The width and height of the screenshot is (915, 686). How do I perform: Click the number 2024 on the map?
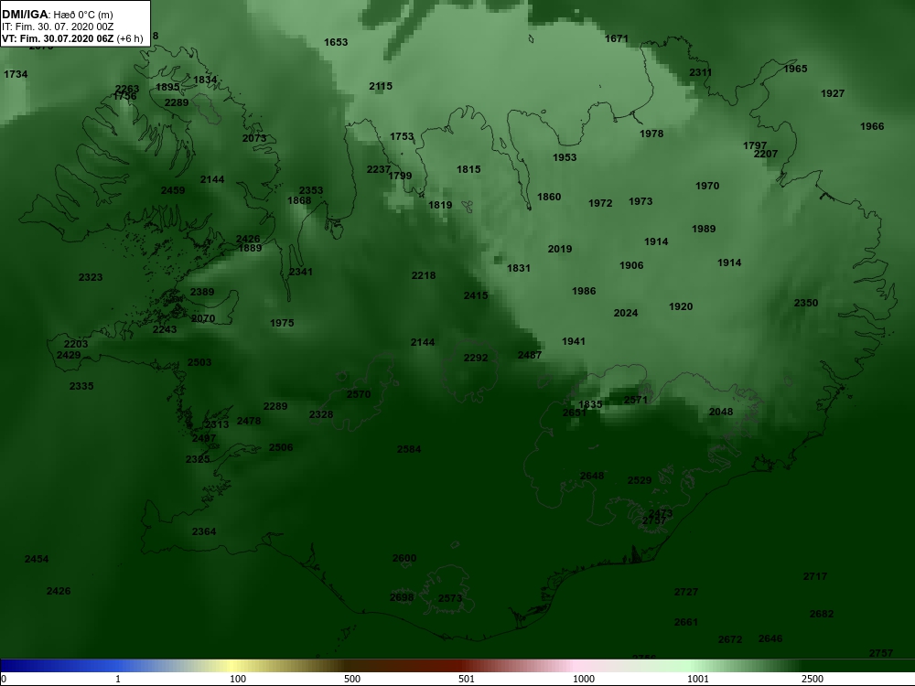click(626, 313)
